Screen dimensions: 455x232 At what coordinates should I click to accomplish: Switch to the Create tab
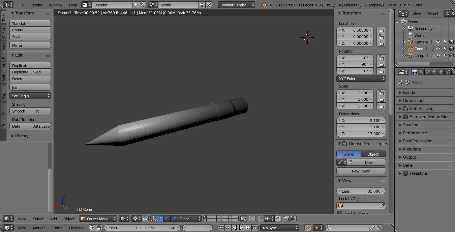(x=4, y=32)
